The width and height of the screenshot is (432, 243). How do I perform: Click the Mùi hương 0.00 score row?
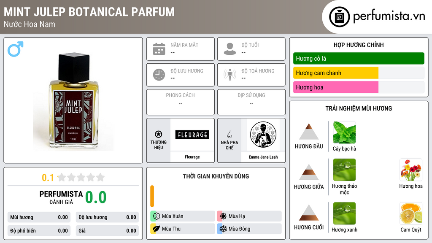[39, 217]
